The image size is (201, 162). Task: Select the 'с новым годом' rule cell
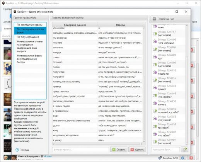(x=75, y=106)
